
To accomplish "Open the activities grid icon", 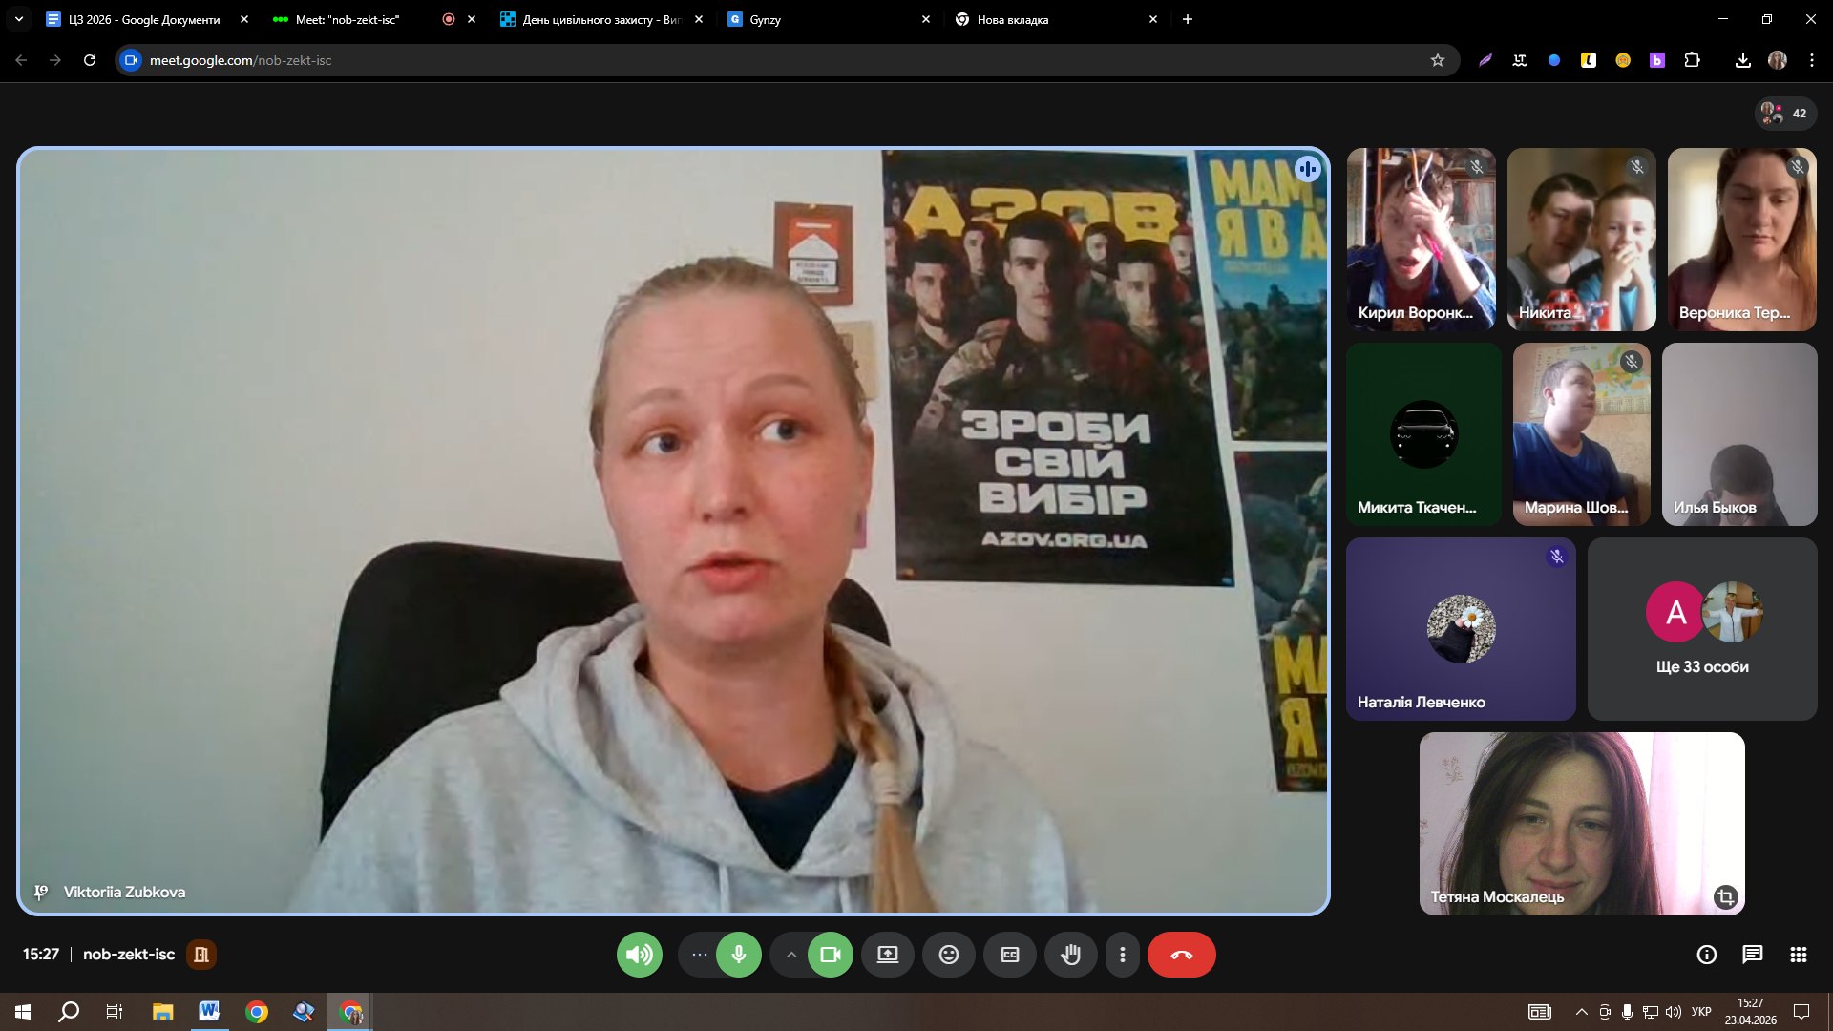I will pos(1798,955).
